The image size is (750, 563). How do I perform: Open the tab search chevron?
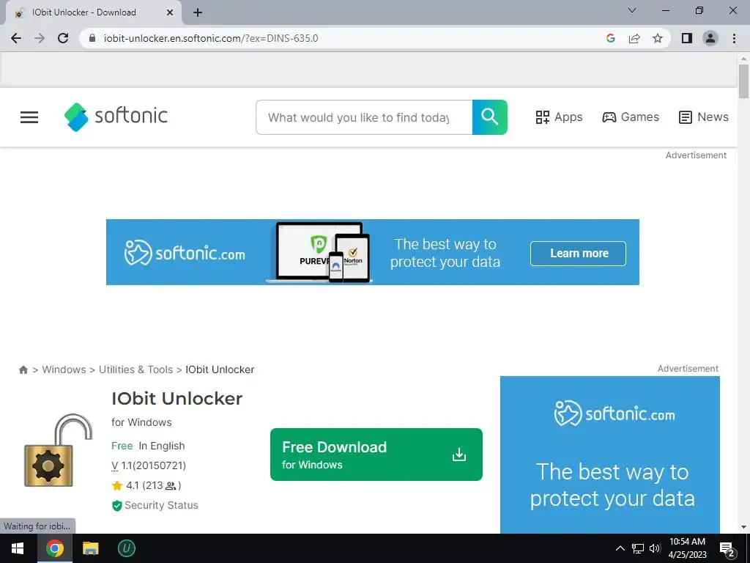click(x=632, y=10)
